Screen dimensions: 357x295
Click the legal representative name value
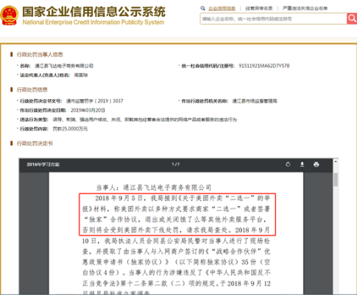[81, 75]
